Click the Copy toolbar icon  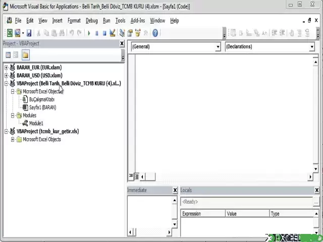pos(46,33)
